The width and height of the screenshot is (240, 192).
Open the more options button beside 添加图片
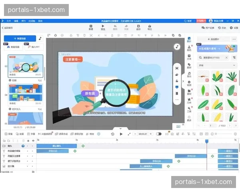234,39
